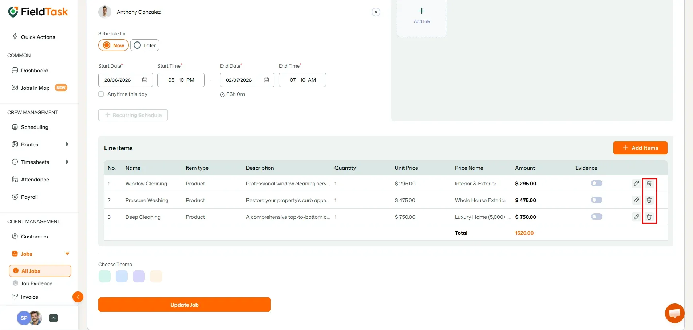Toggle Evidence for Deep Cleaning
693x330 pixels.
pyautogui.click(x=597, y=217)
